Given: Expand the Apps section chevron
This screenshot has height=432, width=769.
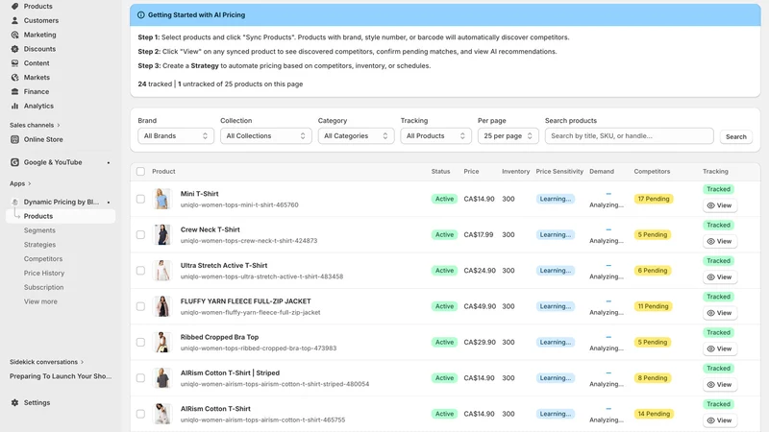Looking at the screenshot, I should [x=30, y=183].
